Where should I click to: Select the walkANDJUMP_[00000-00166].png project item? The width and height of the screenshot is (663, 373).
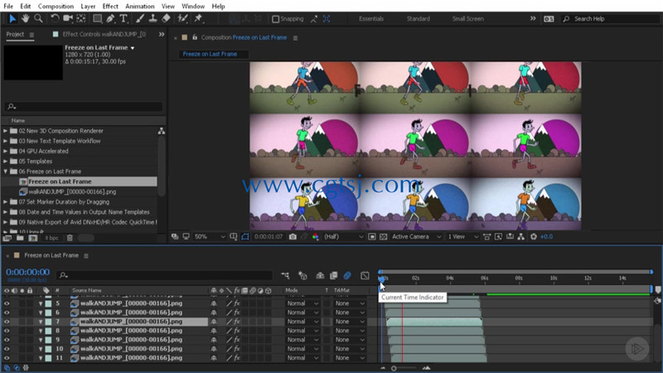(72, 192)
